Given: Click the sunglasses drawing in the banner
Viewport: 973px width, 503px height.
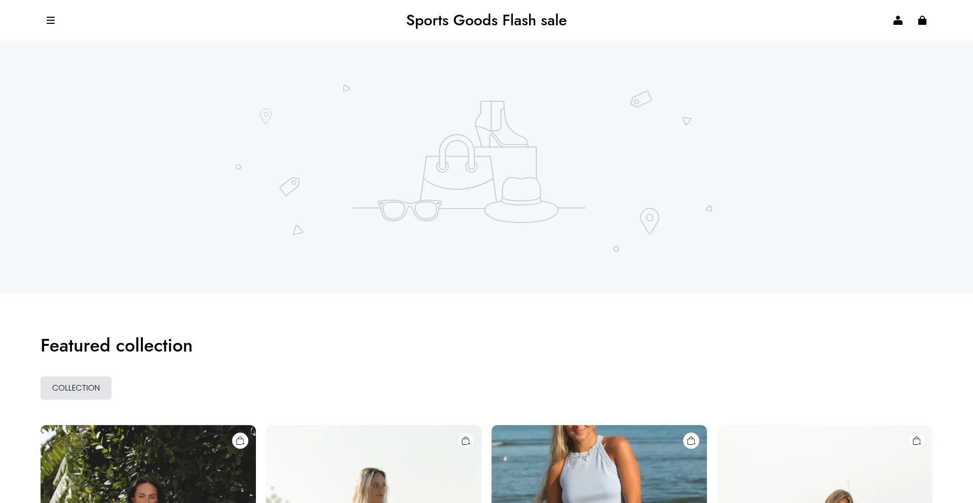Looking at the screenshot, I should [x=410, y=210].
